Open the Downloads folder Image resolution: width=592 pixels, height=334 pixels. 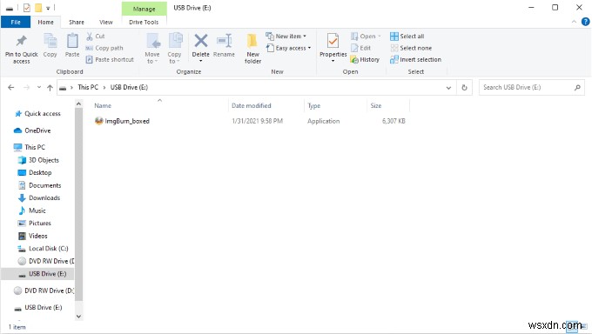[x=39, y=197]
